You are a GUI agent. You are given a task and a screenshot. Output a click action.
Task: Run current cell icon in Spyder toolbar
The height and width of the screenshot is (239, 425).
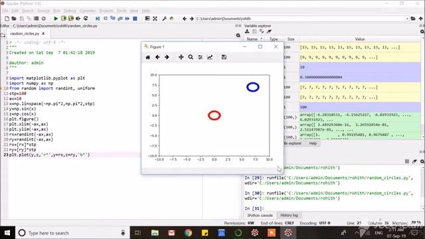pyautogui.click(x=64, y=19)
